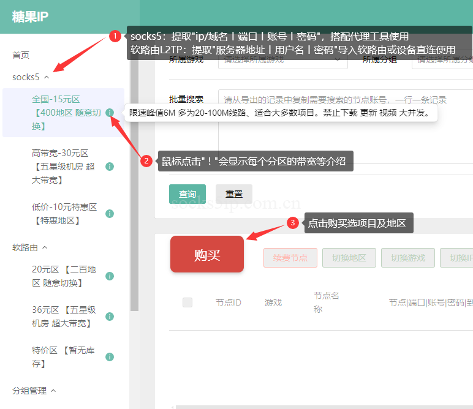Click the green 查询 button
This screenshot has height=409, width=473.
coord(187,194)
